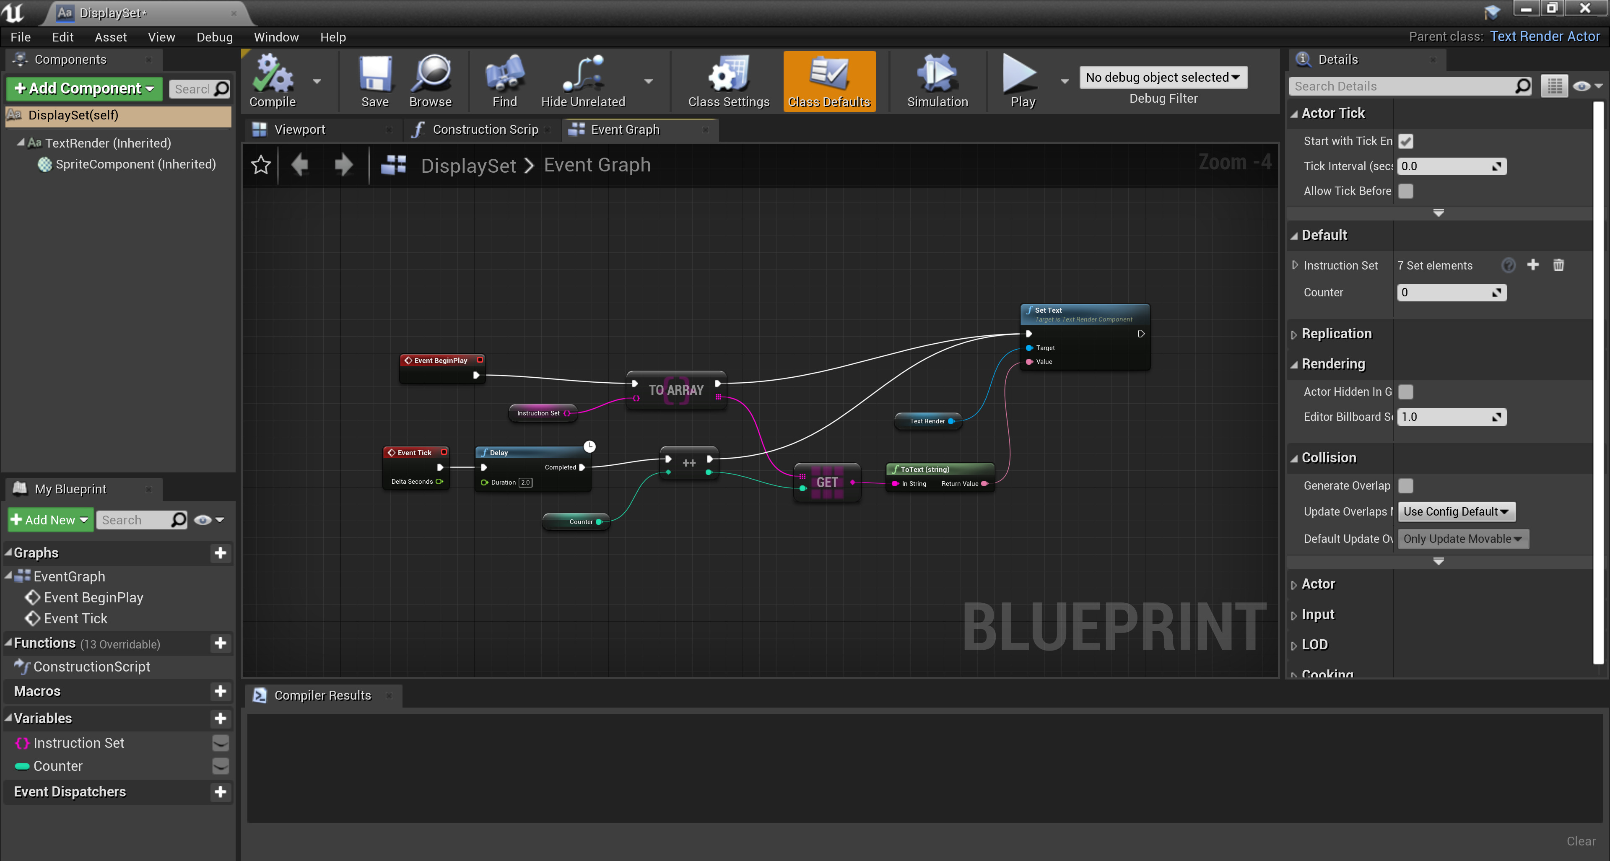Open the Window menu
The width and height of the screenshot is (1610, 861).
[276, 37]
